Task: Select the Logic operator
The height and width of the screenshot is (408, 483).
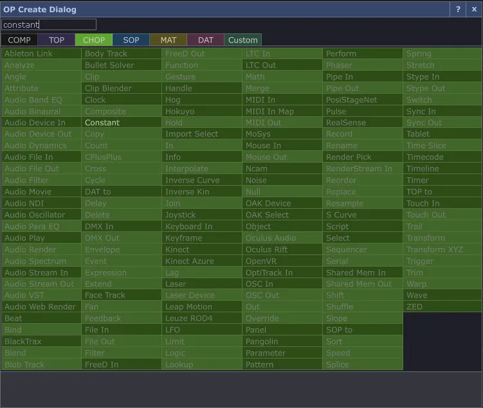Action: 202,353
